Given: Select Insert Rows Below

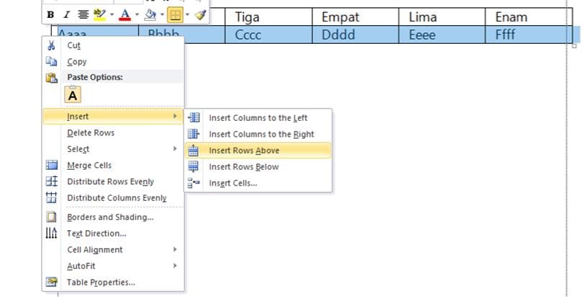Looking at the screenshot, I should point(243,167).
